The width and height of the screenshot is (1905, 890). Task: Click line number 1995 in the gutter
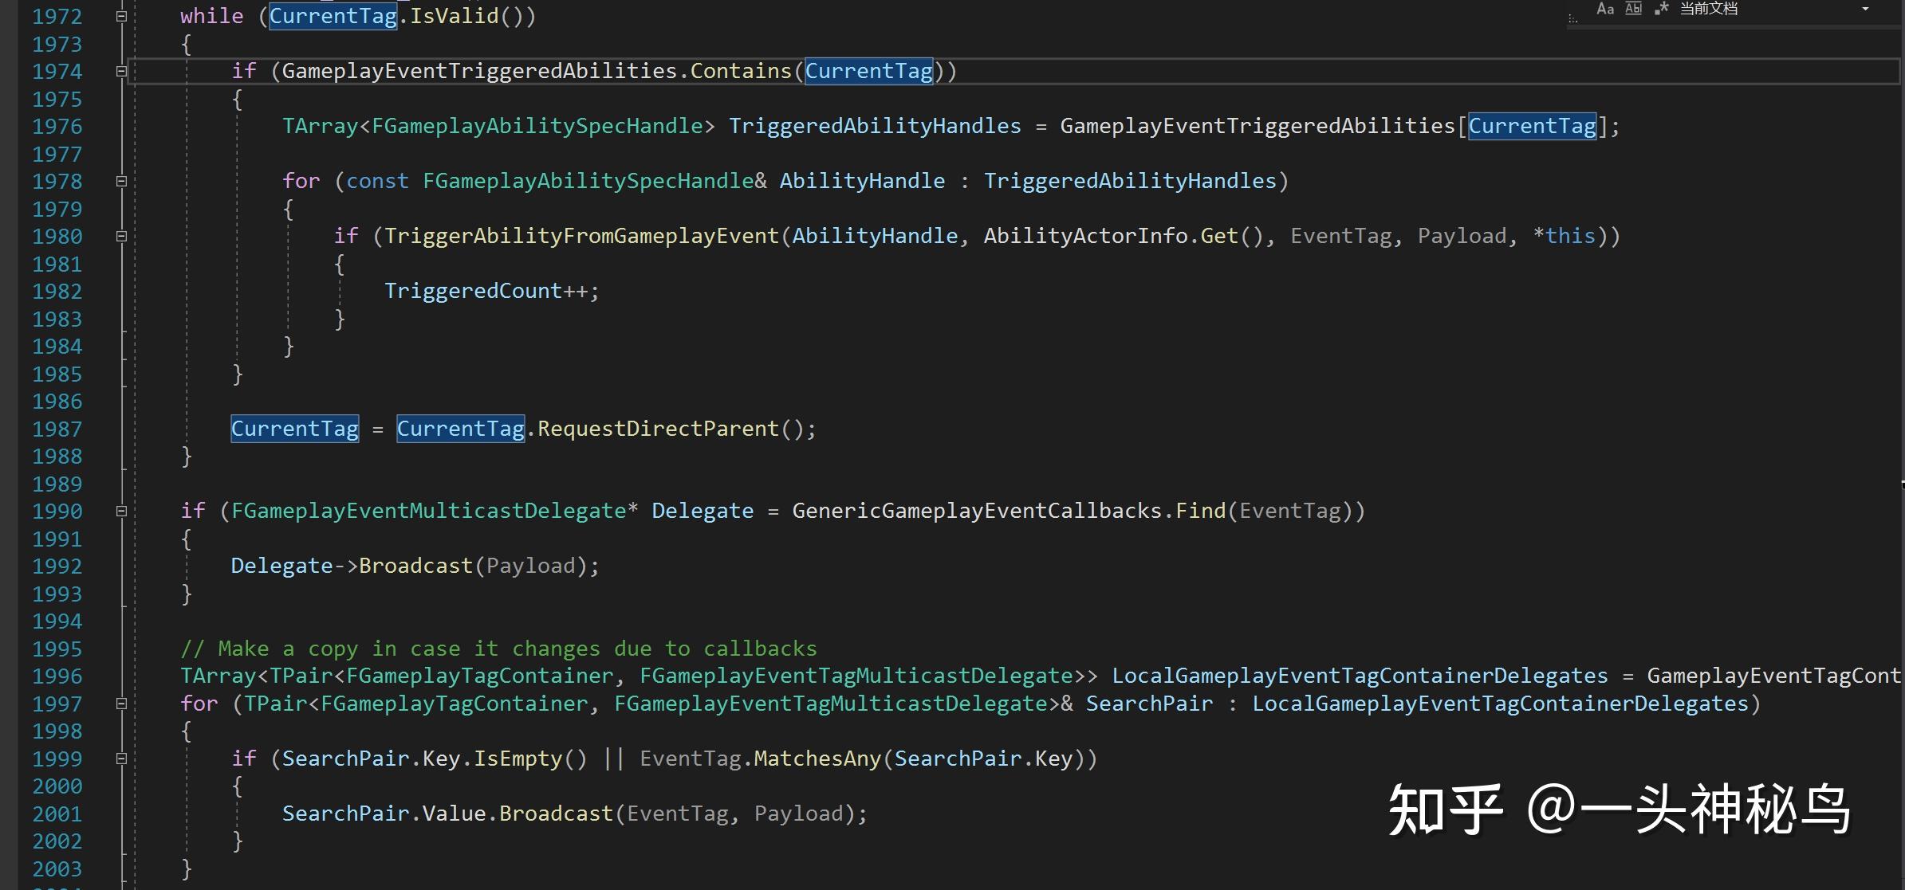point(57,649)
